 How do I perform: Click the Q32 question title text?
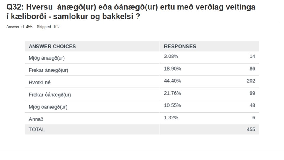(x=131, y=12)
